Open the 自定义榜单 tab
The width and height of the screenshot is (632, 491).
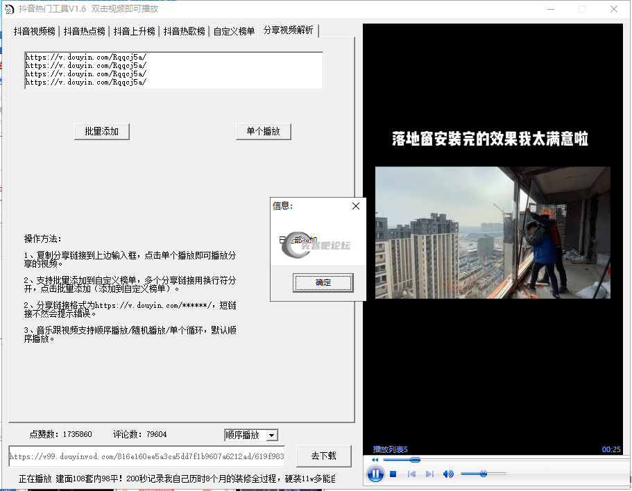234,31
